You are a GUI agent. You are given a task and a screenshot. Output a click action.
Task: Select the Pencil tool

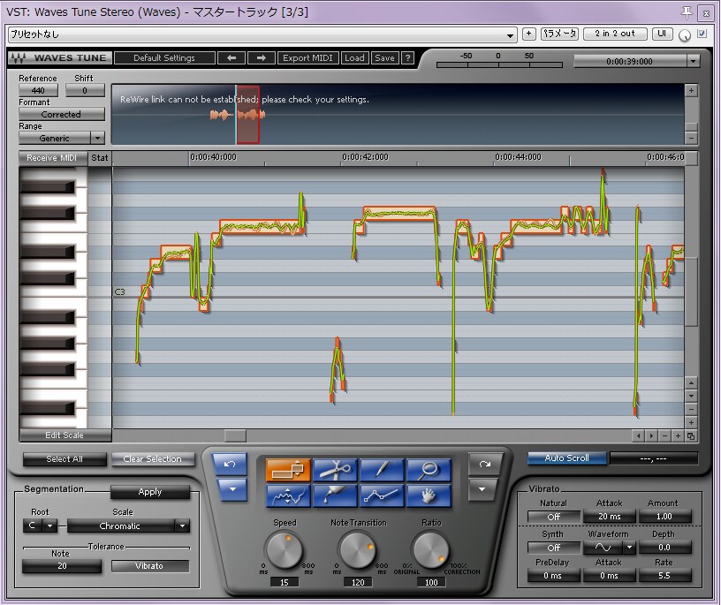(x=382, y=469)
